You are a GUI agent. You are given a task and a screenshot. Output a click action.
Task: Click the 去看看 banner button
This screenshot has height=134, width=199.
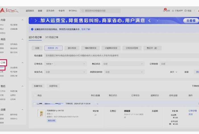(191, 21)
